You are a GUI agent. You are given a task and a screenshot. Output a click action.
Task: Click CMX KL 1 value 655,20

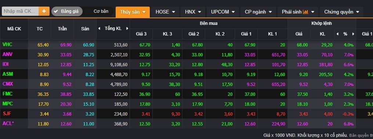point(278,84)
